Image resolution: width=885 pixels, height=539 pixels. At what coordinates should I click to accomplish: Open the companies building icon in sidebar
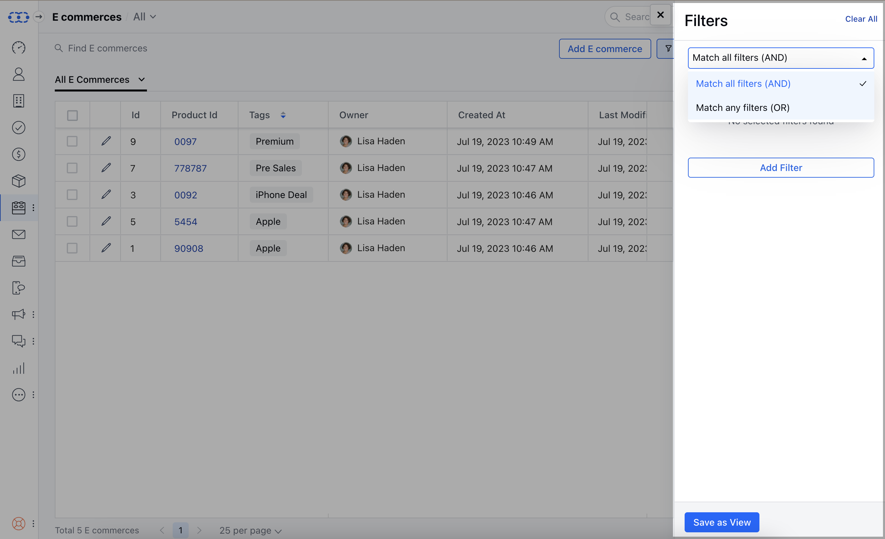pos(19,101)
